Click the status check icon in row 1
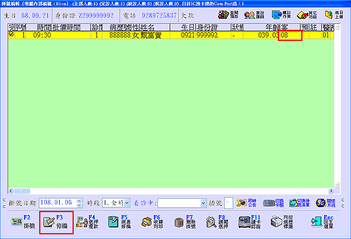 click(x=12, y=36)
